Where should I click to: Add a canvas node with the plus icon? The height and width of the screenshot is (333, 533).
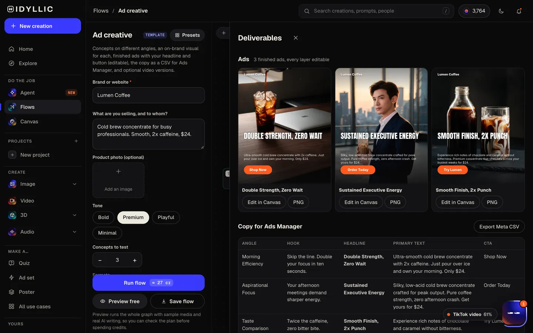pyautogui.click(x=224, y=33)
